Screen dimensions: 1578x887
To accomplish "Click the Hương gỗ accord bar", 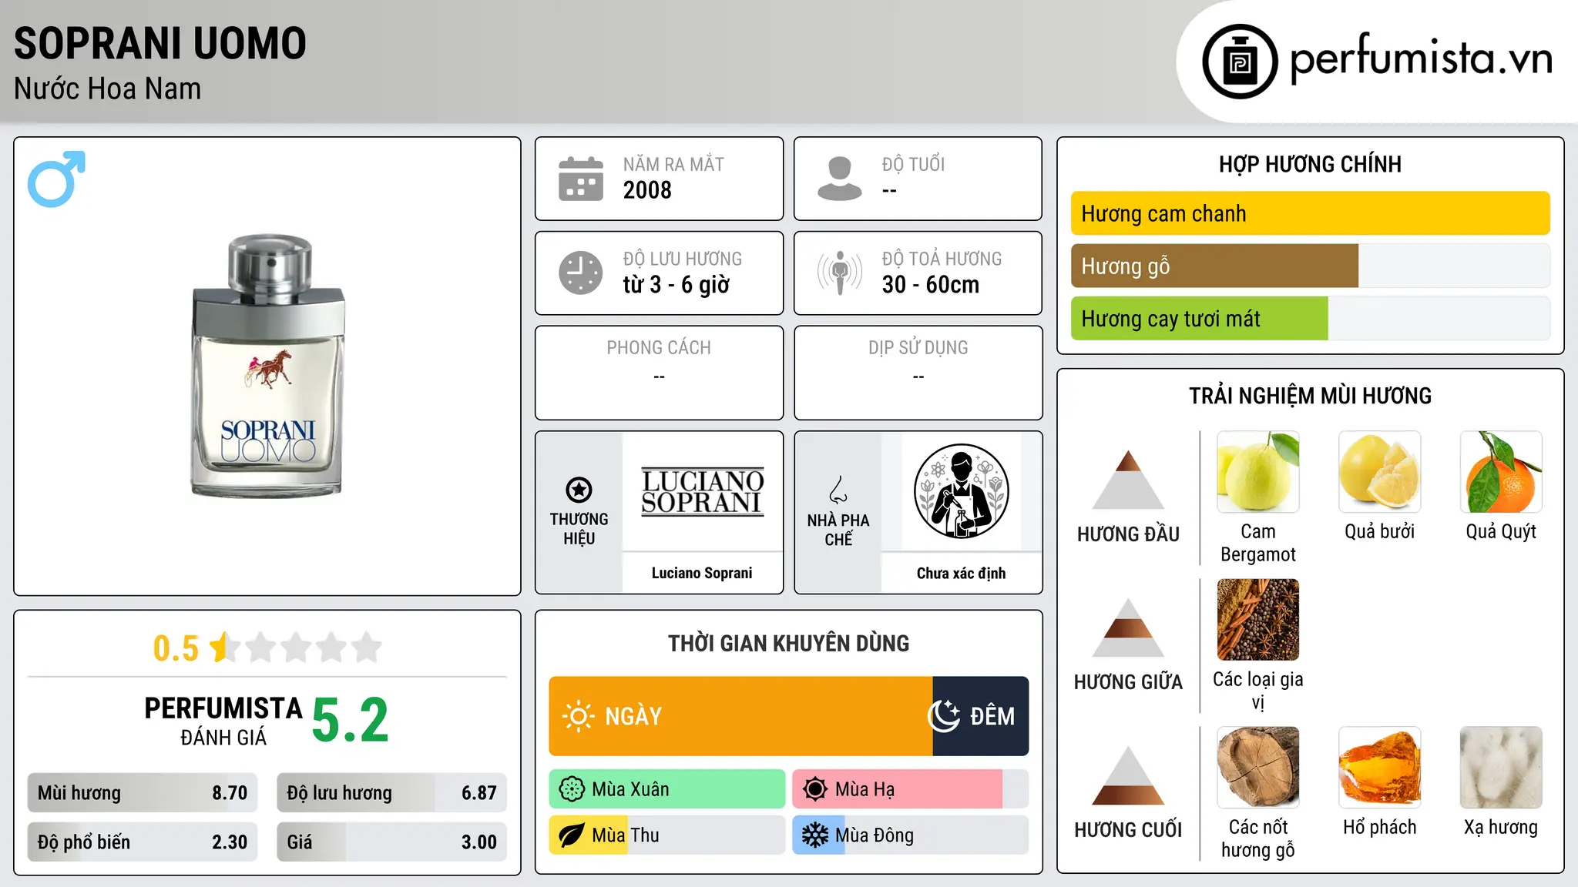I will 1311,266.
